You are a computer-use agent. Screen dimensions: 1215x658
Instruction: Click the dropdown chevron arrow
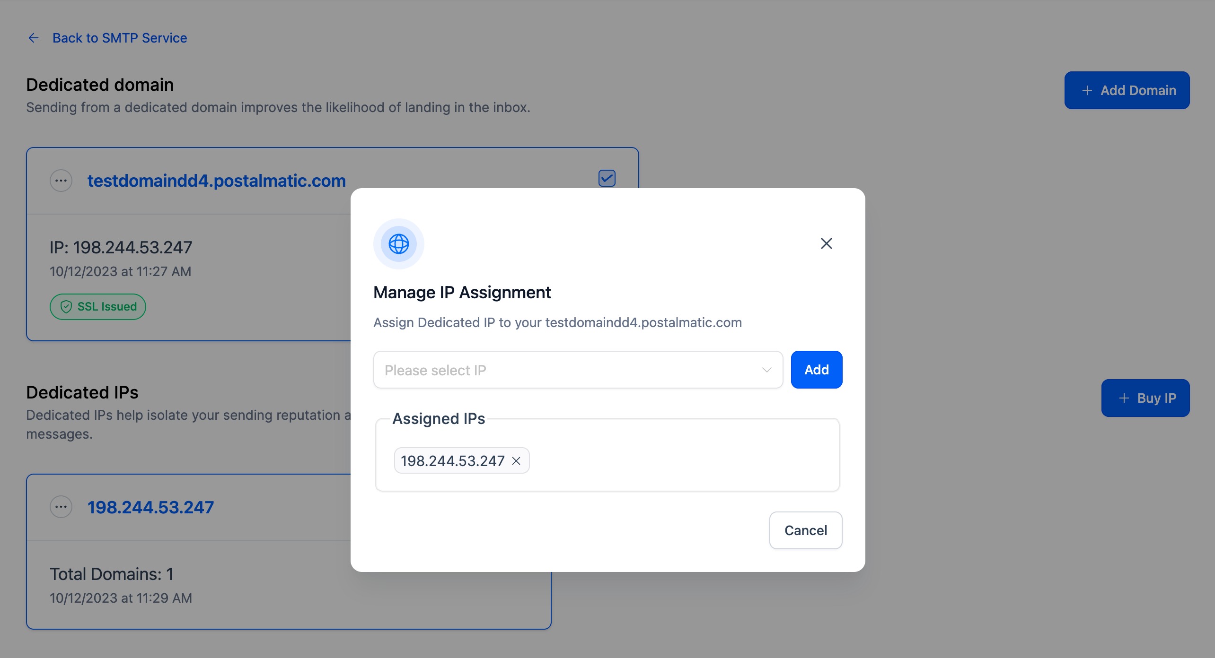point(766,370)
